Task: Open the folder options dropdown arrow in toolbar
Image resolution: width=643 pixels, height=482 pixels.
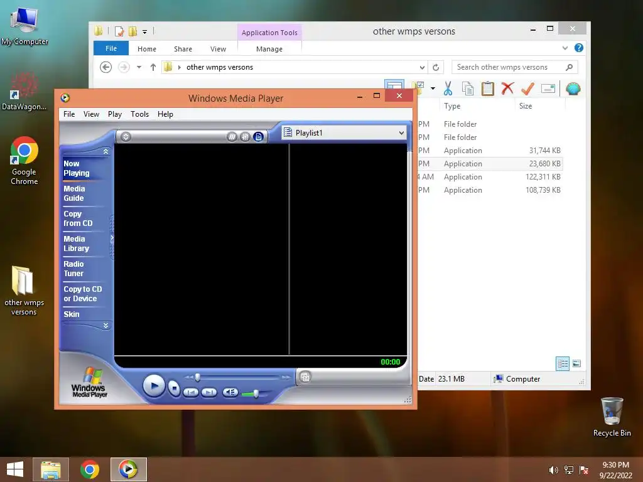Action: pos(433,88)
